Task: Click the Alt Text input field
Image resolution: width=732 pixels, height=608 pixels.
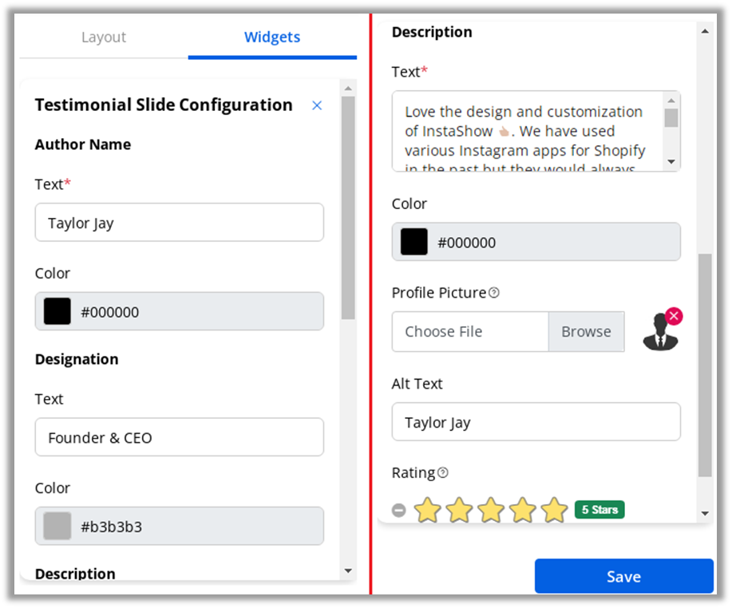Action: pyautogui.click(x=536, y=422)
